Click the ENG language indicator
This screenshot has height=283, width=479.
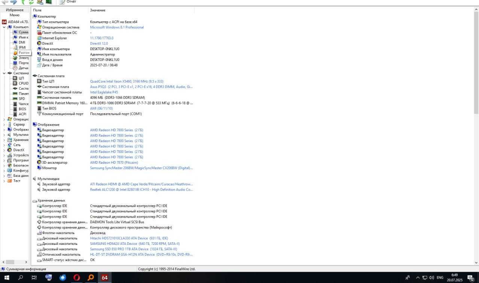click(x=440, y=278)
